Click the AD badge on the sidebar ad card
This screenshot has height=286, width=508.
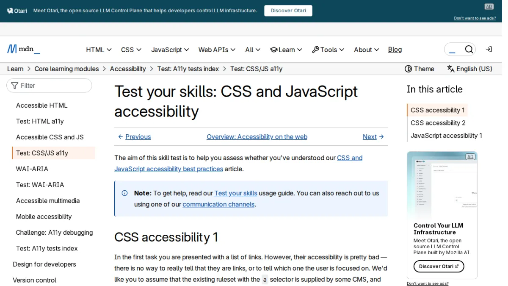470,157
